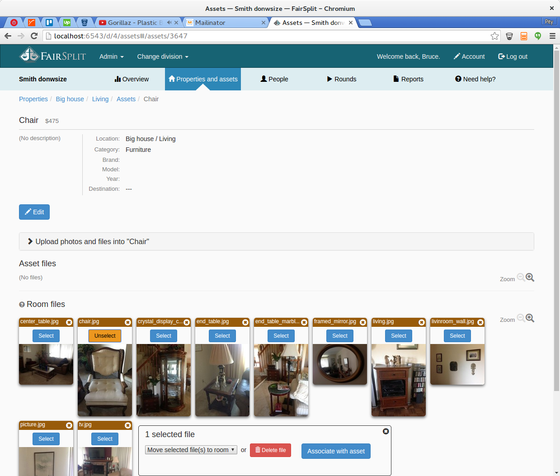Image resolution: width=560 pixels, height=476 pixels.
Task: Click the Log out link
Action: [513, 57]
